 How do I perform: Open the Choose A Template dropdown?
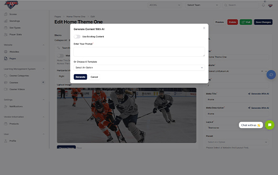point(139,68)
